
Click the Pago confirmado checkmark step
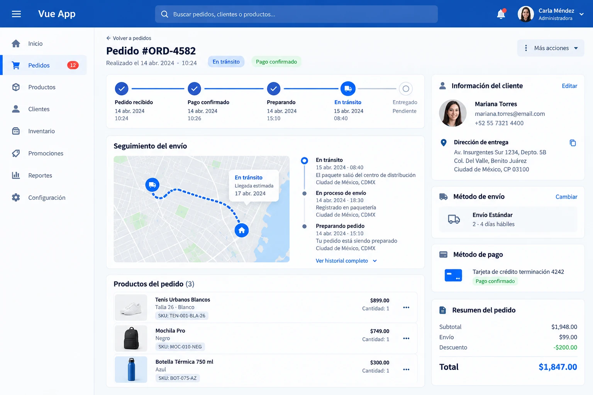click(x=194, y=89)
